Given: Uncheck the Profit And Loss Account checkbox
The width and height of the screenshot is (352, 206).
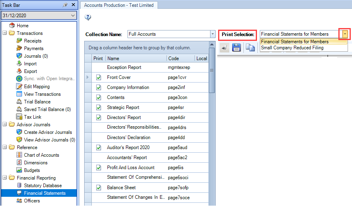Looking at the screenshot, I should pyautogui.click(x=99, y=168).
